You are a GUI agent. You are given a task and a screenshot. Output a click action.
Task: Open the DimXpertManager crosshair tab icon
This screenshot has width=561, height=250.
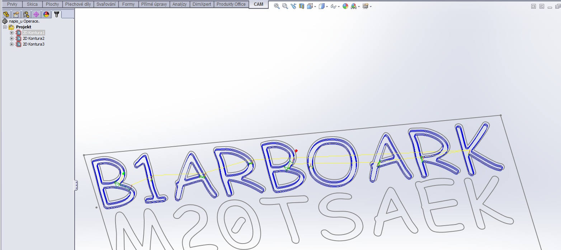[x=36, y=14]
